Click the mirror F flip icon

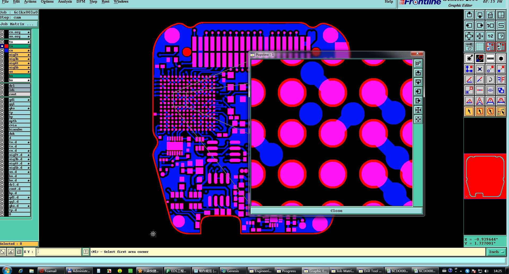pos(501,80)
